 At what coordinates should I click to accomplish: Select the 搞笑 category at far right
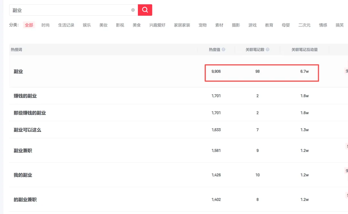click(x=340, y=25)
